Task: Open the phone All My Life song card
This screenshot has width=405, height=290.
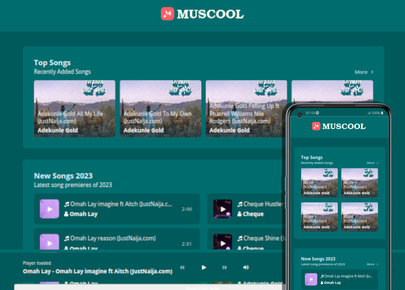Action: (x=319, y=183)
